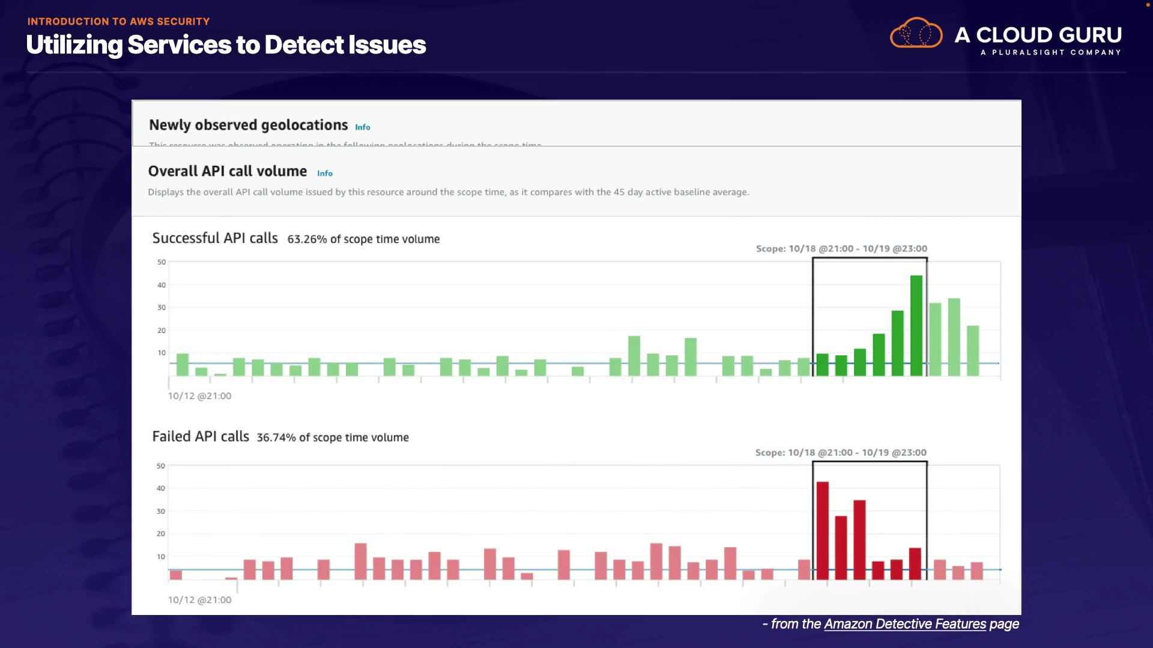Click the Failed API calls heading
The image size is (1153, 648).
201,437
